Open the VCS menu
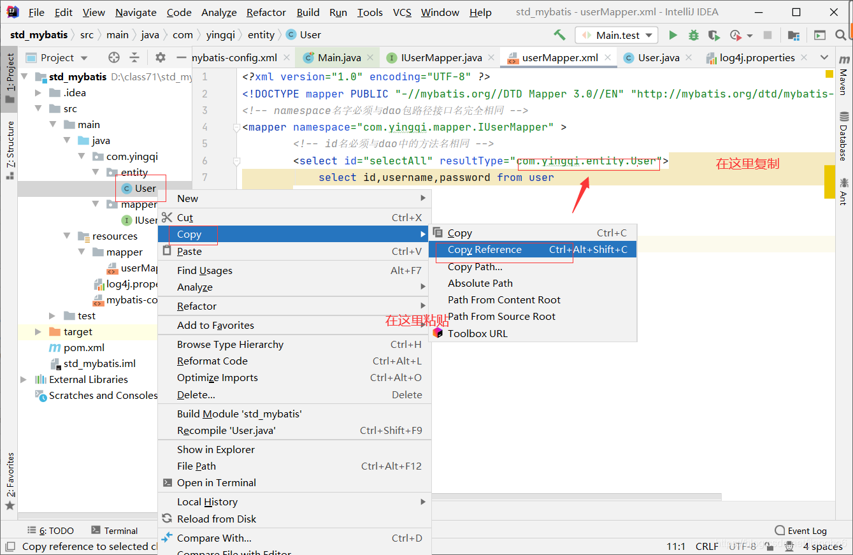853x555 pixels. (402, 12)
